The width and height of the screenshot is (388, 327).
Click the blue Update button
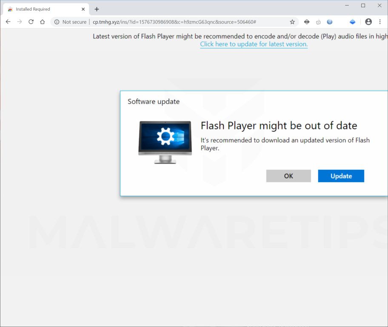341,176
